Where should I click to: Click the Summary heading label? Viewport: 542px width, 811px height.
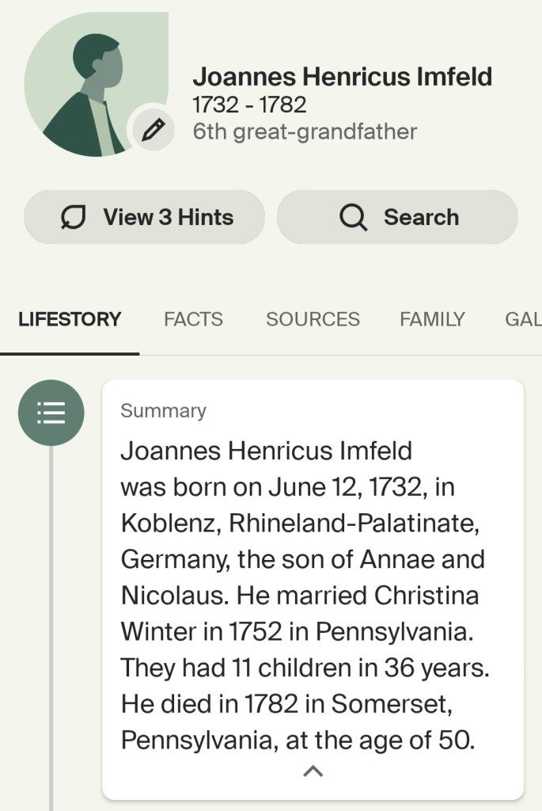(163, 411)
